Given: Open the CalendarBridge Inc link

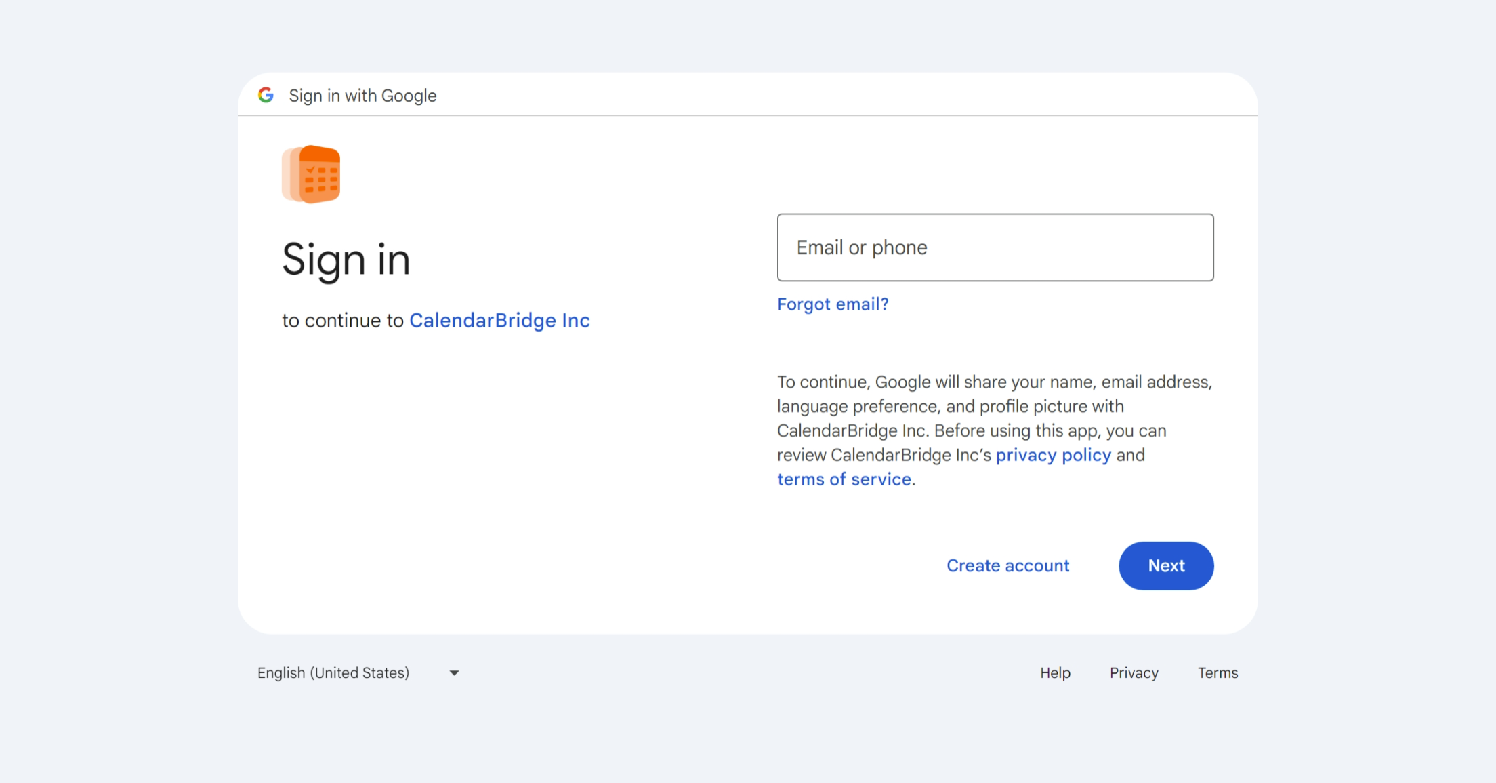Looking at the screenshot, I should tap(499, 320).
